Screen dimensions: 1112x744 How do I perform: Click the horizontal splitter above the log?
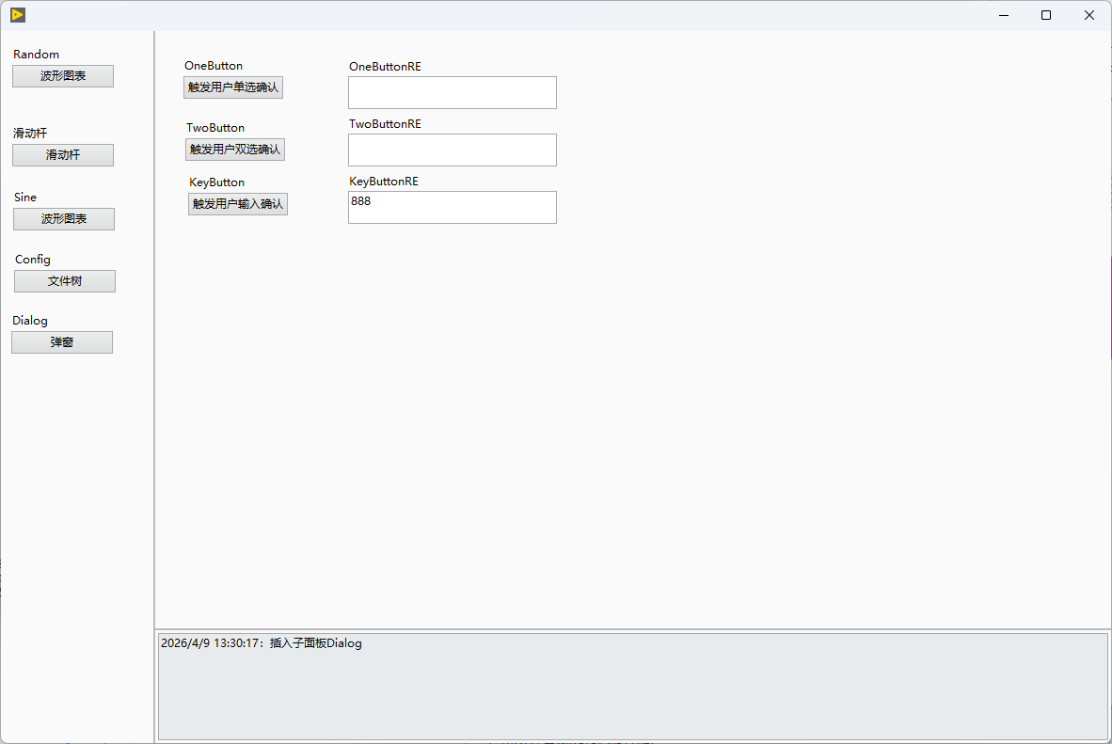(632, 629)
